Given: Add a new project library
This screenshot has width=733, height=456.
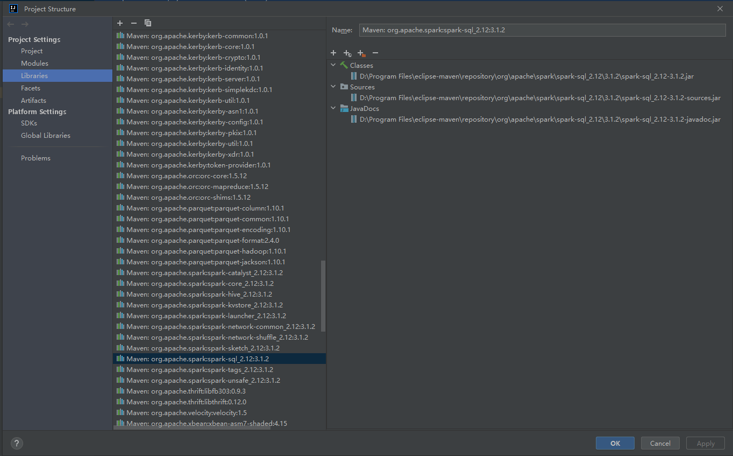Looking at the screenshot, I should tap(120, 23).
